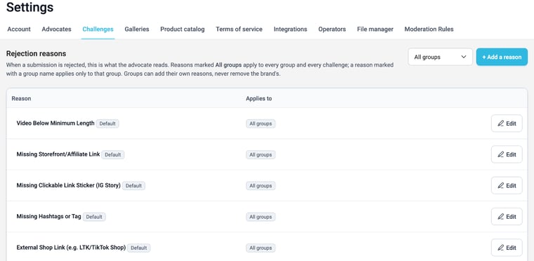Edit the Video Below Minimum Length reason

coord(507,123)
